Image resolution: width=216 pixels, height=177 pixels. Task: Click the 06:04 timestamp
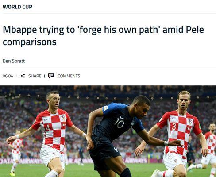8,76
